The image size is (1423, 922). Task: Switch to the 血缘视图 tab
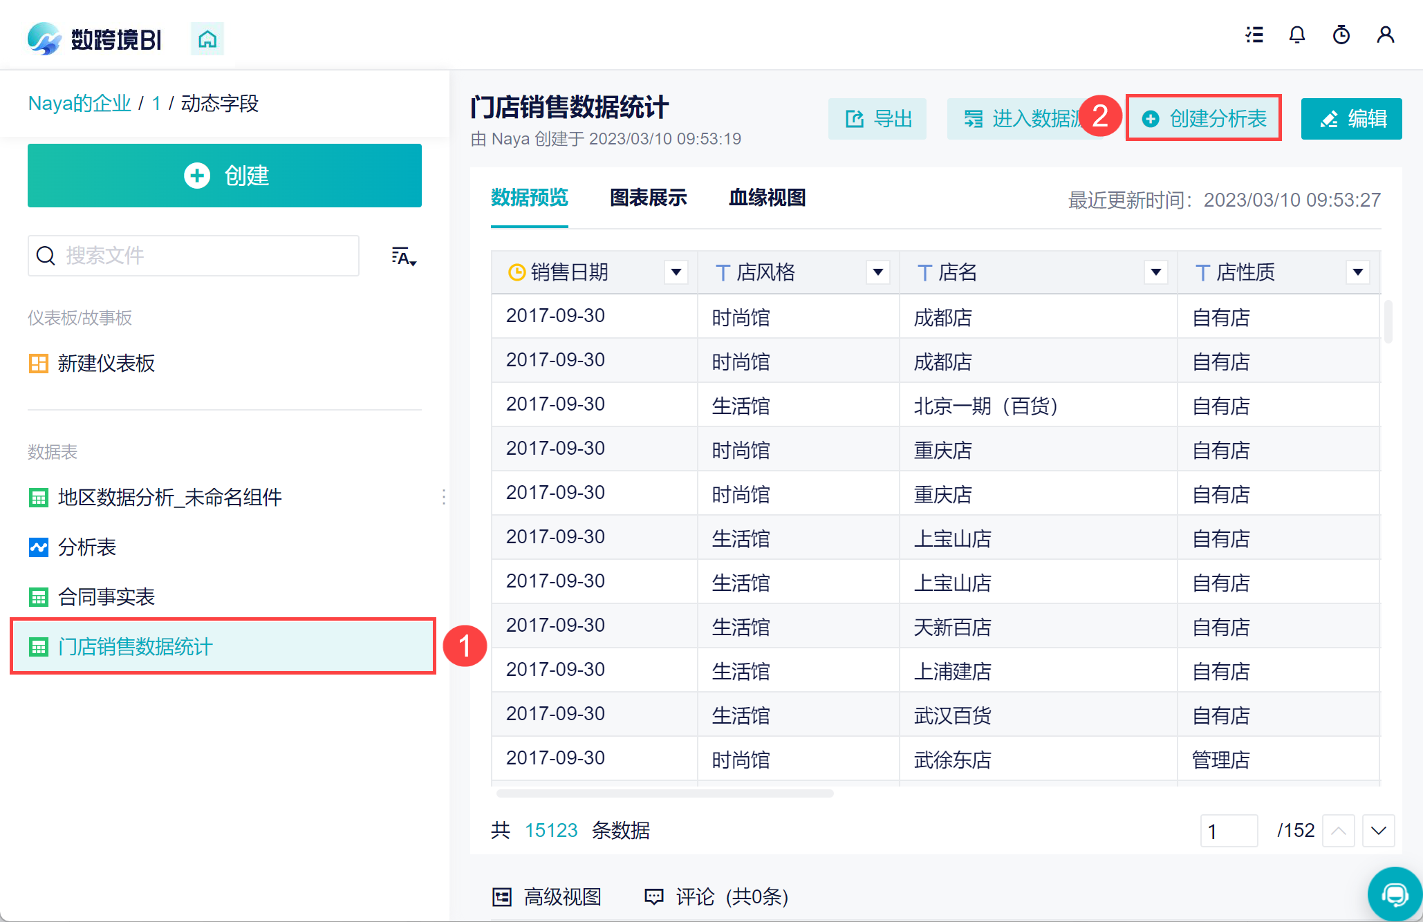[767, 198]
